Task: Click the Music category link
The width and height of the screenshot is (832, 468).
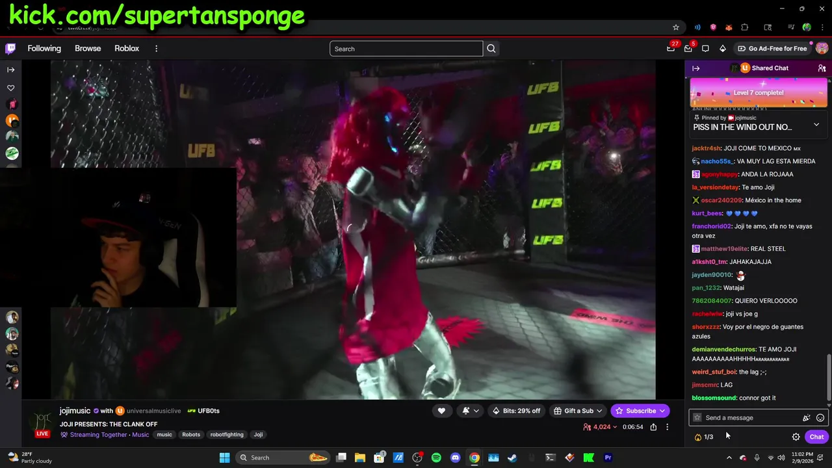Action: pyautogui.click(x=140, y=435)
